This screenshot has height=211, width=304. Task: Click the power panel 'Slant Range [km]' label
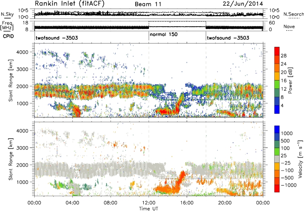(x=11, y=80)
